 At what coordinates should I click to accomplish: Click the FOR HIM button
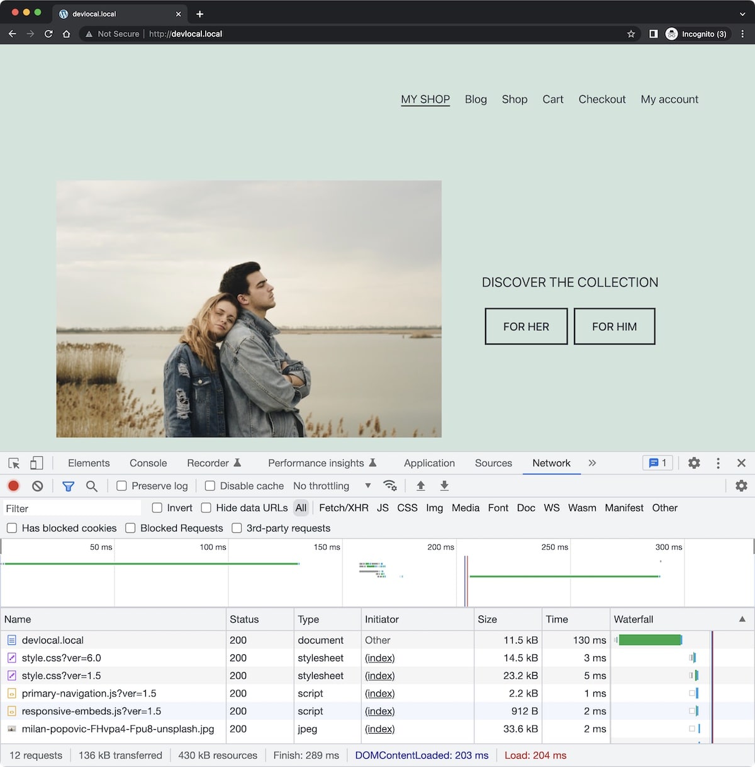click(615, 327)
